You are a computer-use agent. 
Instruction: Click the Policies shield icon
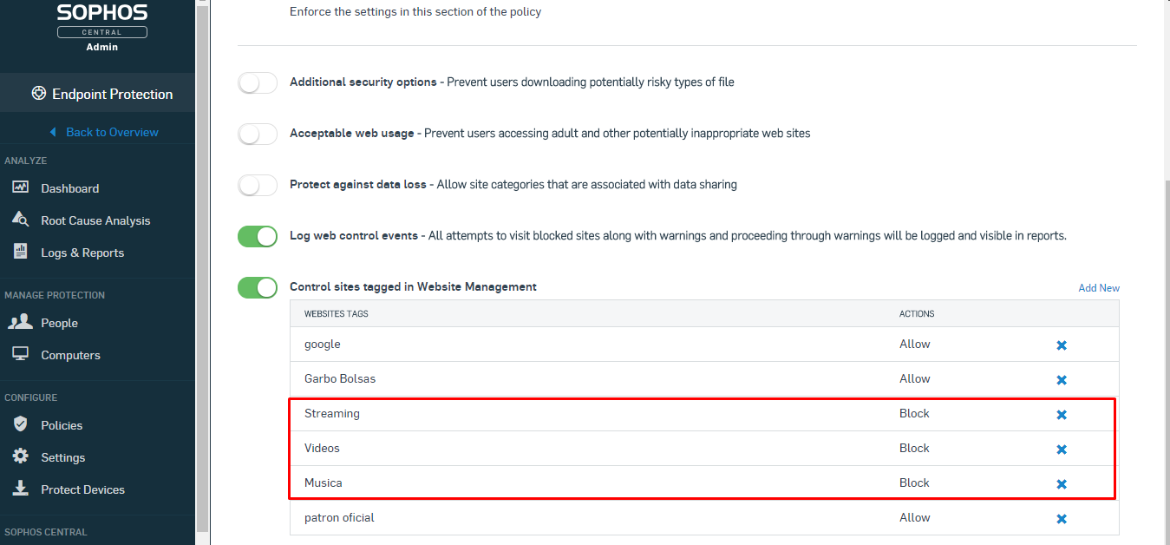20,424
